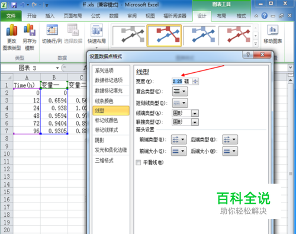Click the Excel help question mark icon
The image size is (296, 234).
[x=265, y=15]
